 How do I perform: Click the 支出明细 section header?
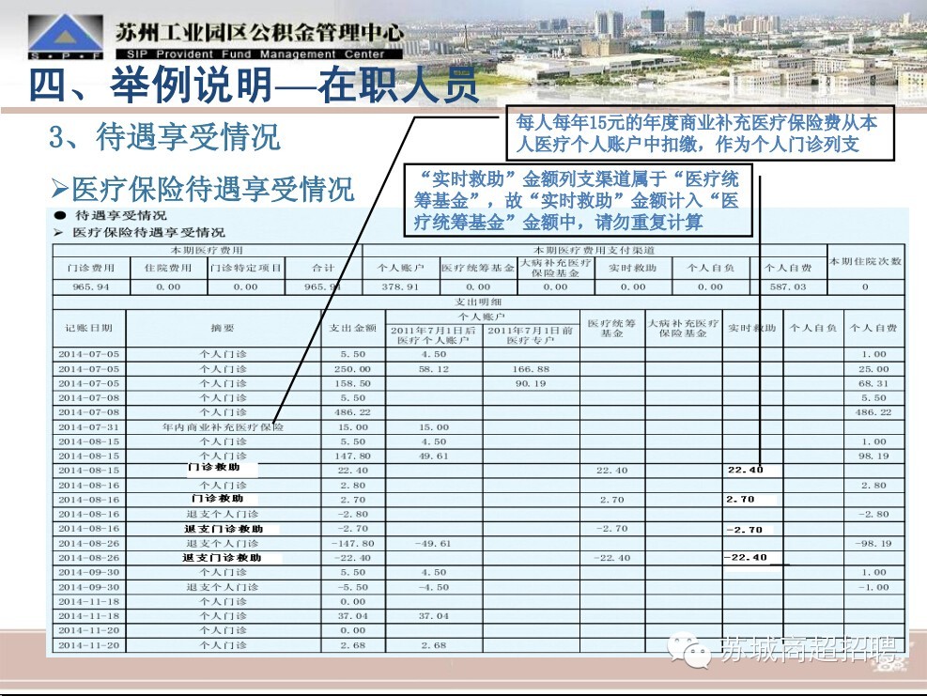tap(478, 302)
